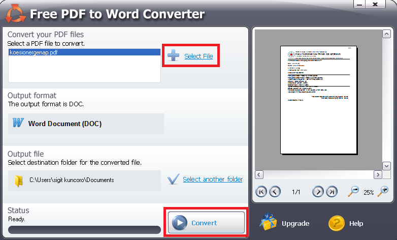Start conversion with the Convert button
The width and height of the screenshot is (397, 240).
coord(206,223)
